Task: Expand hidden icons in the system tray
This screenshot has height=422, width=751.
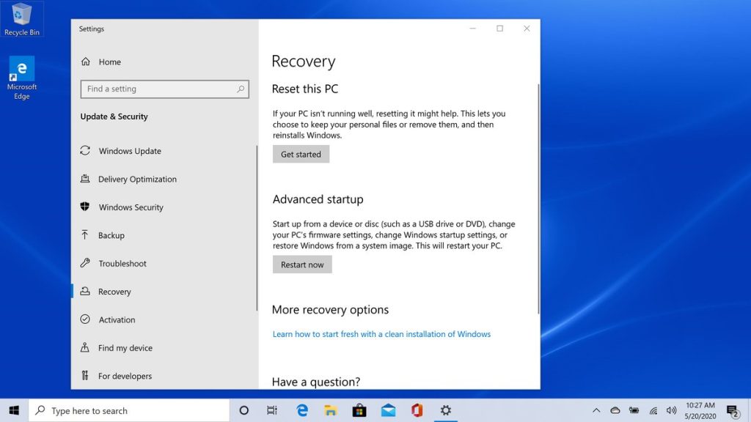Action: tap(596, 410)
